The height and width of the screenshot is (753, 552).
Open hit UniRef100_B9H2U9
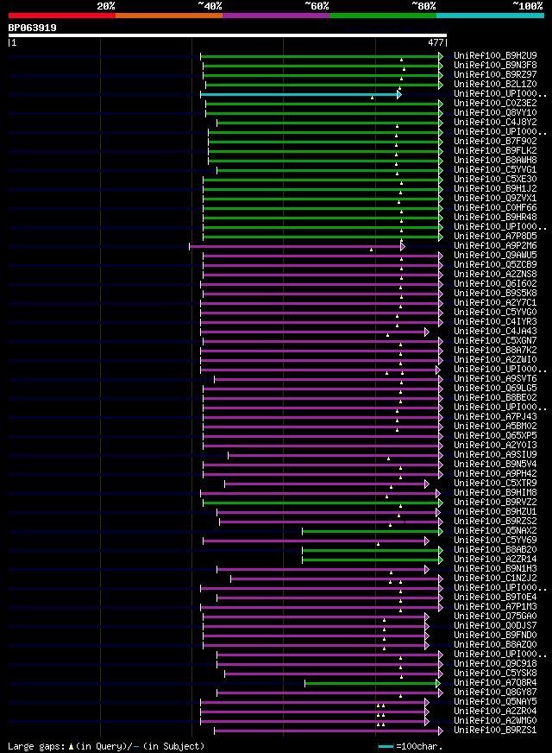[x=495, y=56]
